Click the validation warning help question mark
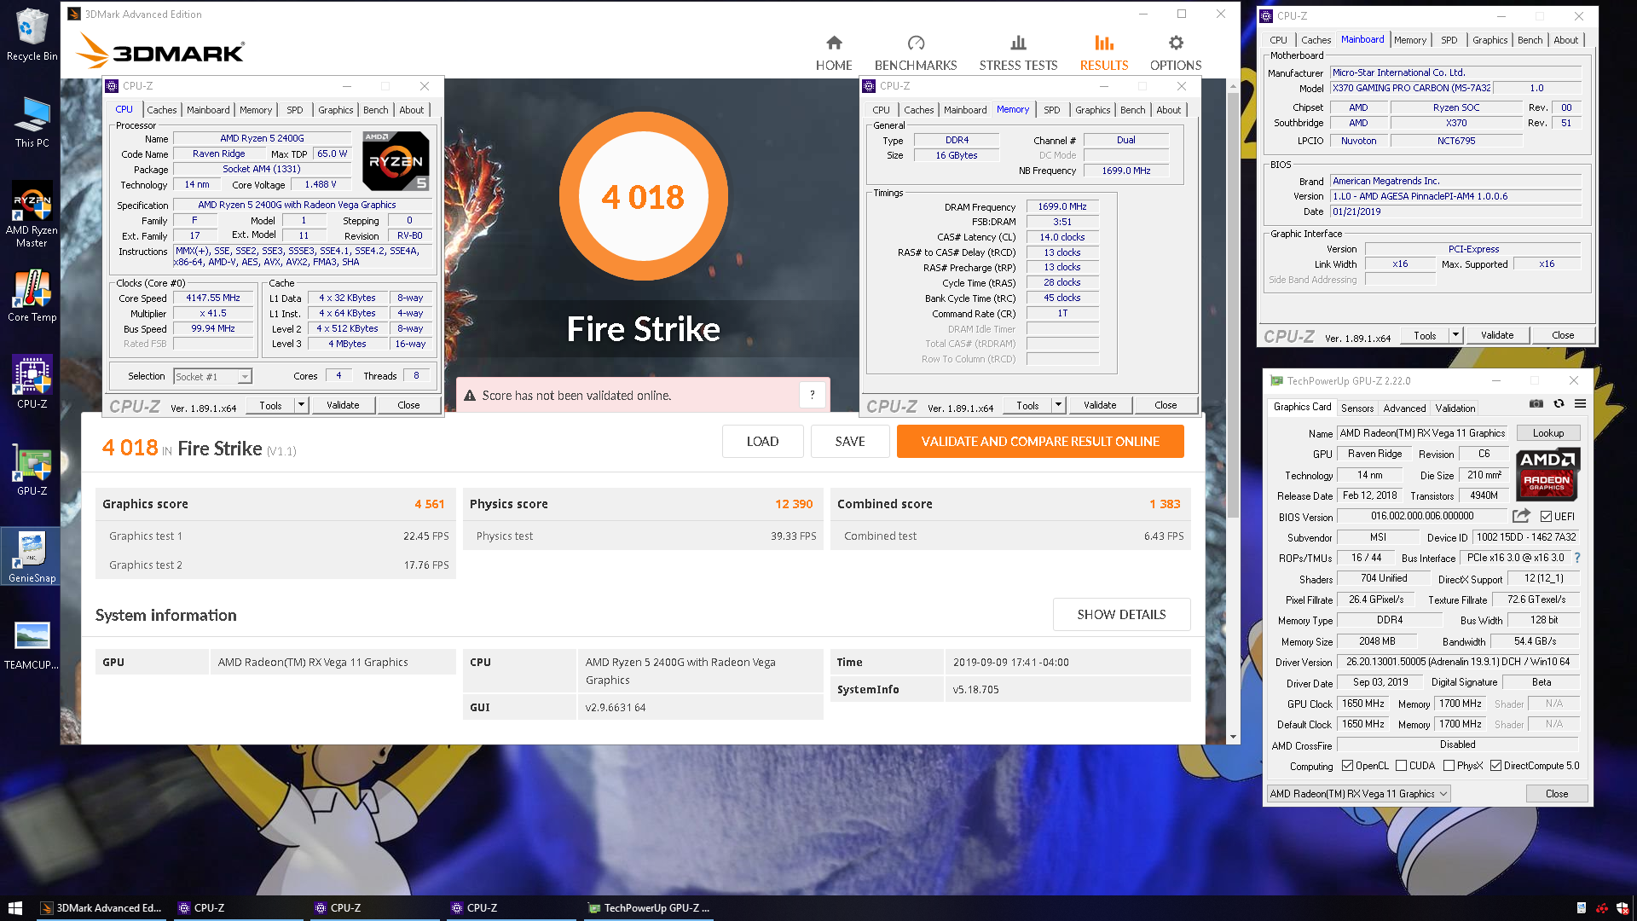Screen dimensions: 1637x921 click(x=812, y=395)
